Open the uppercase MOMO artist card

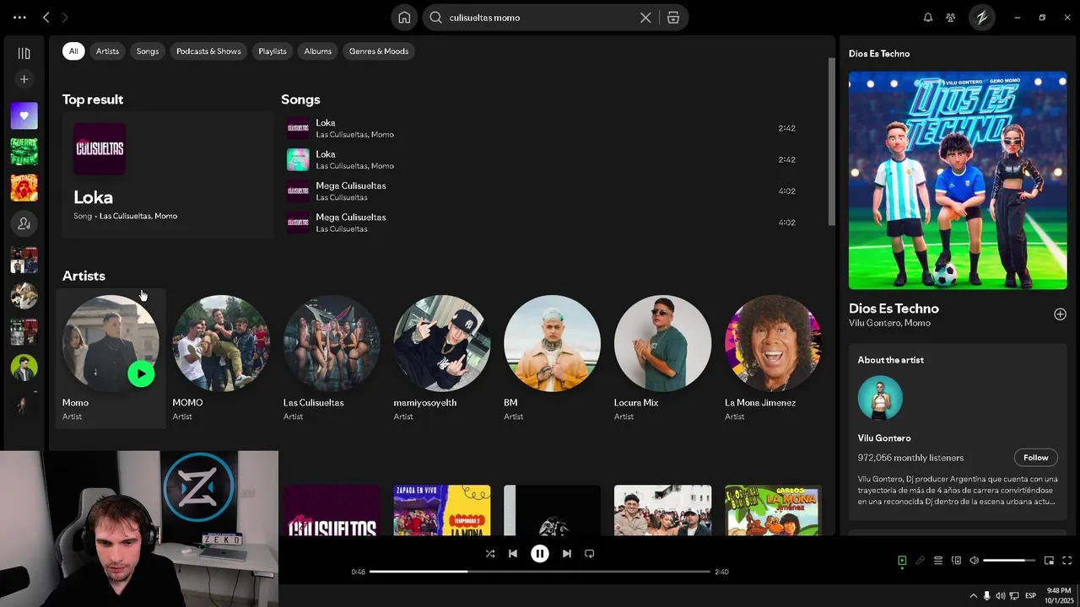pyautogui.click(x=221, y=358)
